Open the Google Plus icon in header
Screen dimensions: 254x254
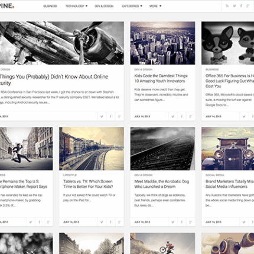tap(248, 6)
